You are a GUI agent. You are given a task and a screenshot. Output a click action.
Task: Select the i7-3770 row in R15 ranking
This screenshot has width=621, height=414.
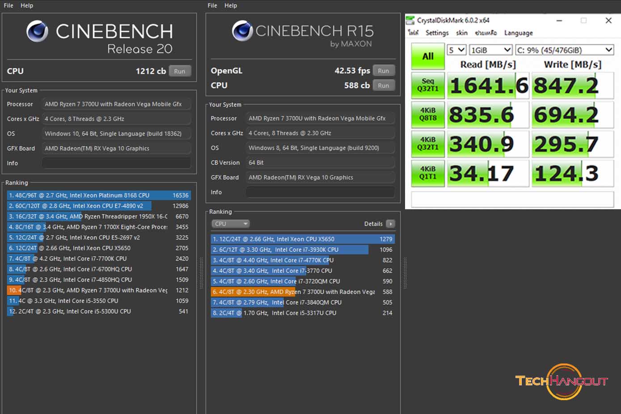[303, 270]
